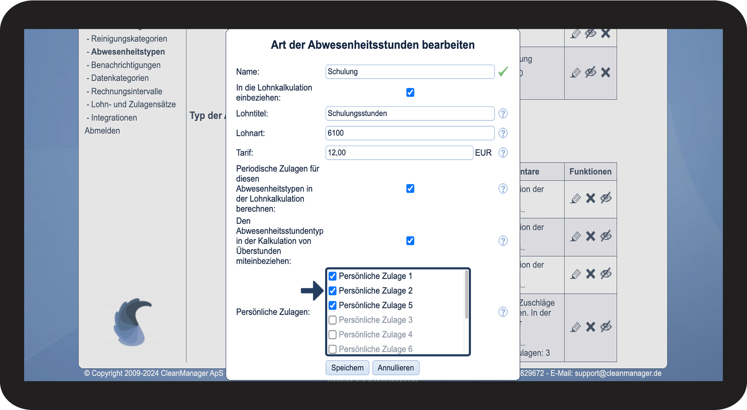Show help for Periodische Zulagen option
Screen dimensions: 747x410
point(503,189)
